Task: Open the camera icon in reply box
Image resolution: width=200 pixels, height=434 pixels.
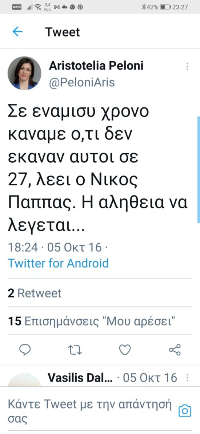Action: (x=185, y=411)
